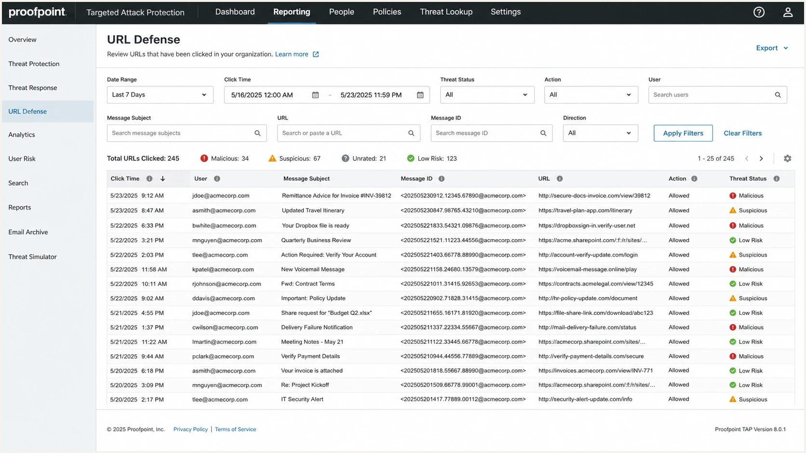
Task: Click the external link icon beside Learn more
Action: coord(316,54)
